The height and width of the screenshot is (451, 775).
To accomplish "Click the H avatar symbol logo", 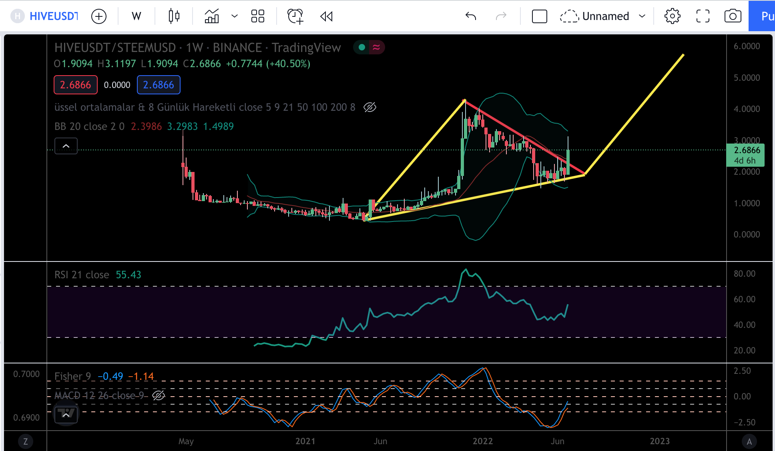I will (17, 16).
